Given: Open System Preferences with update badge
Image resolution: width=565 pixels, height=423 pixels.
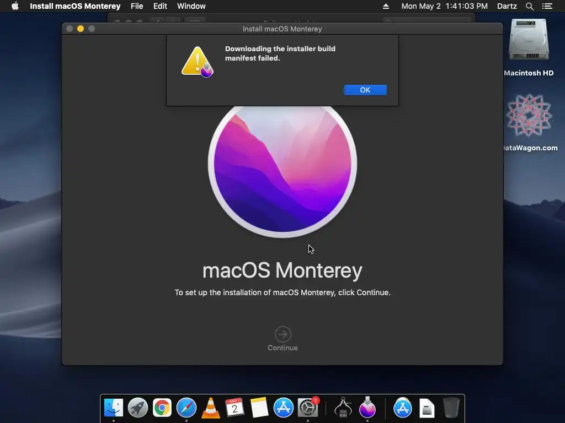Looking at the screenshot, I should tap(308, 408).
